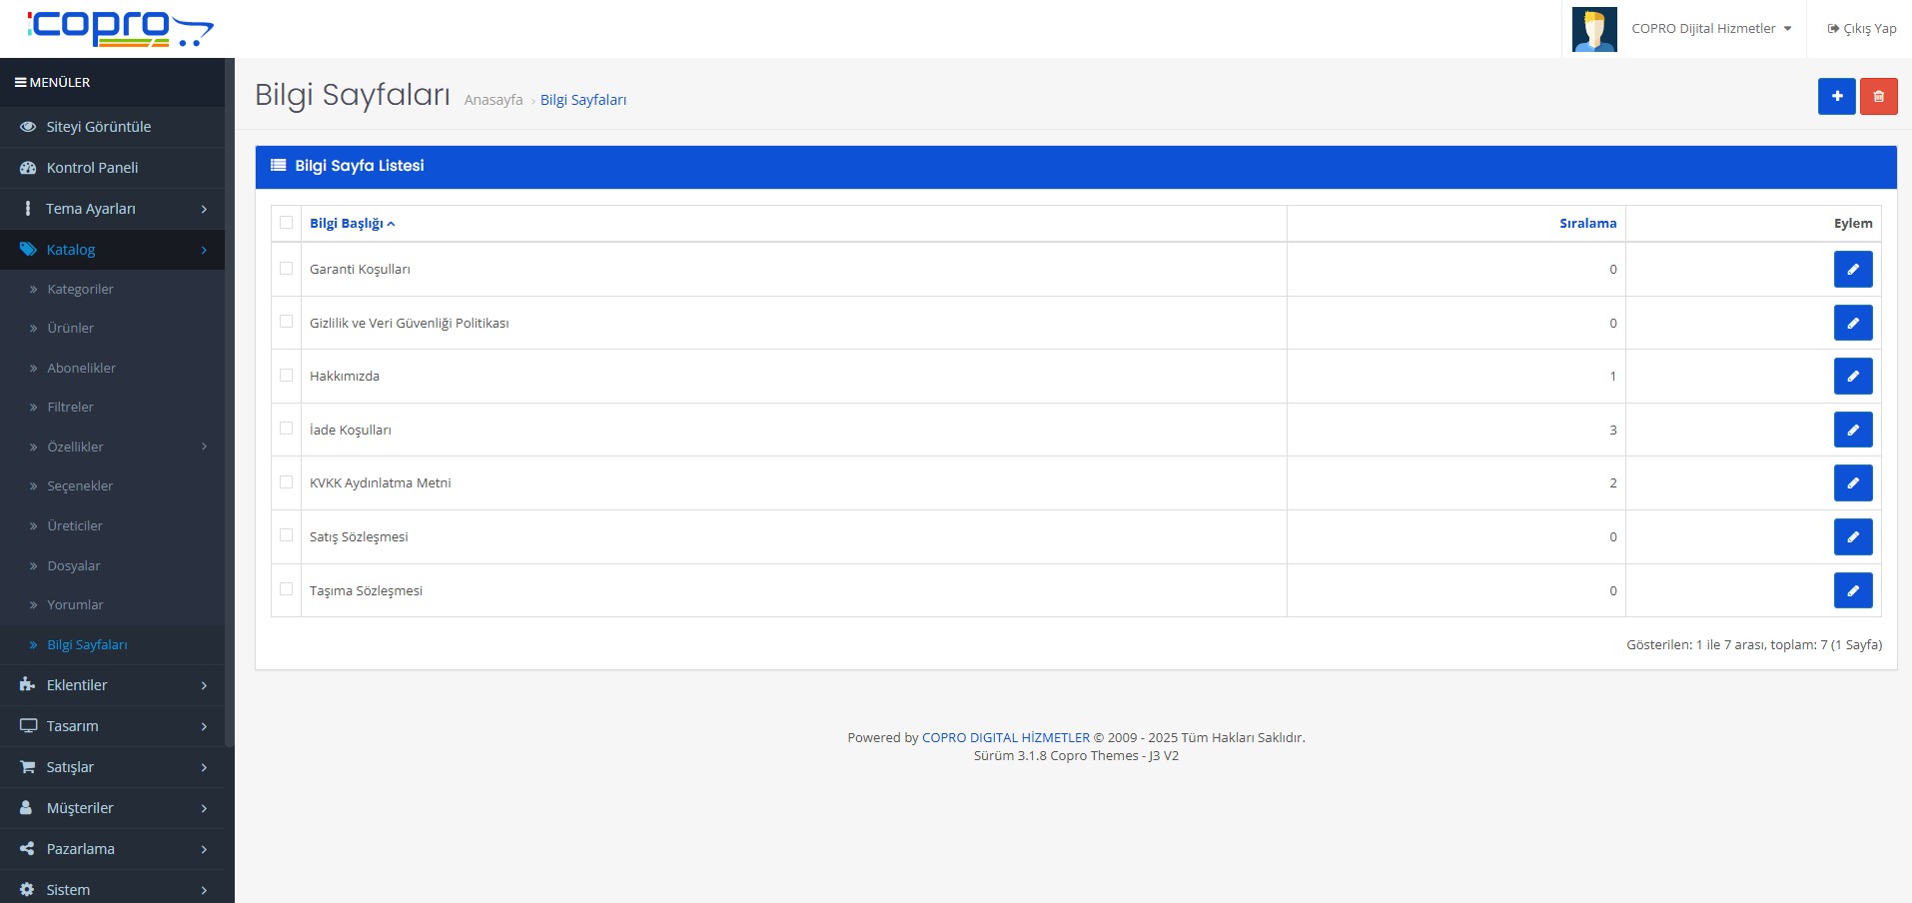Screen dimensions: 1912x903
Task: Open the COPRO DIGITAL HİZMETLER footer link
Action: tap(1005, 738)
